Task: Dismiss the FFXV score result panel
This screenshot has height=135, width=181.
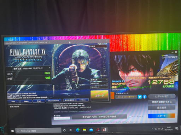Action: [49, 68]
